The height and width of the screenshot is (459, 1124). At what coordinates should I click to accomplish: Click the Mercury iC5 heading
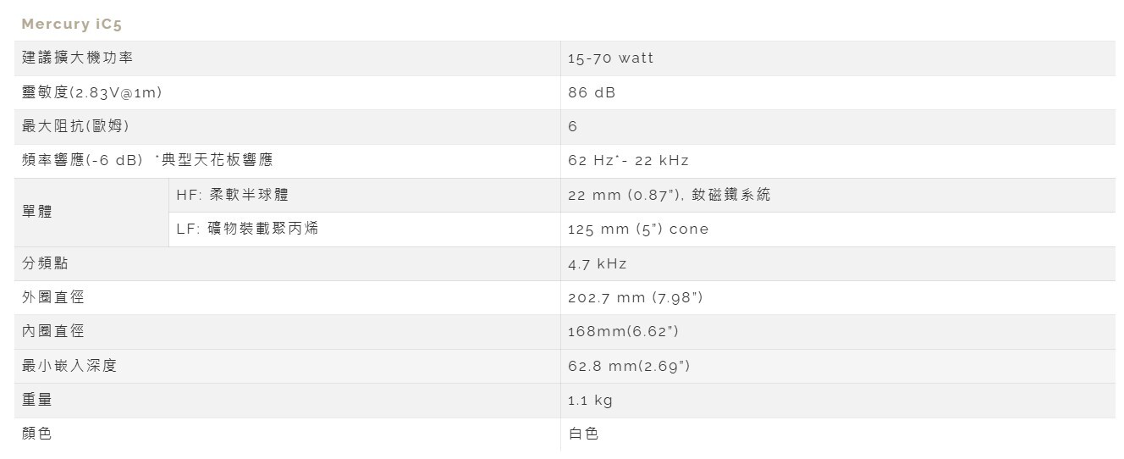pyautogui.click(x=72, y=24)
